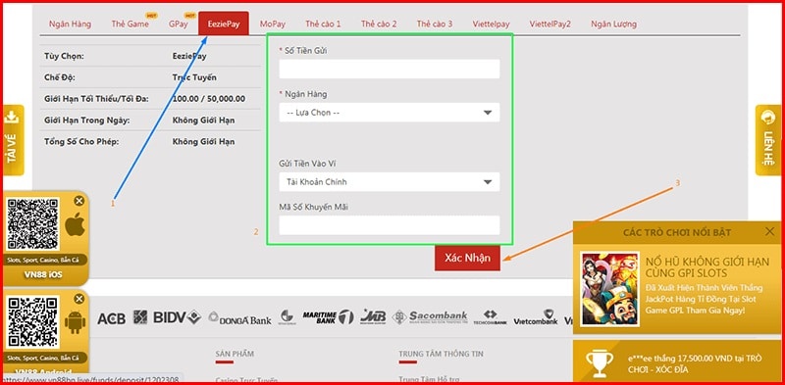Open the GPI Slots game thumbnail

(609, 289)
